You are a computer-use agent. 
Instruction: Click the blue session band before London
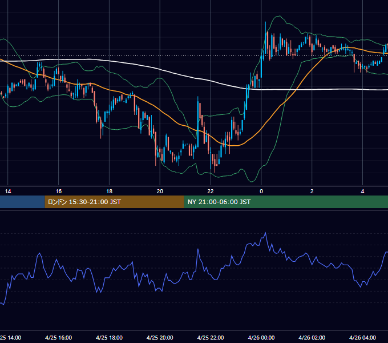click(x=22, y=202)
